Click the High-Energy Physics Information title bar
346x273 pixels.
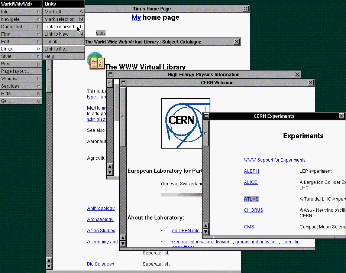[204, 75]
